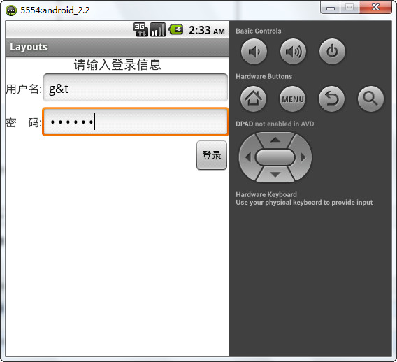Click the DPAD left arrow

[x=247, y=157]
